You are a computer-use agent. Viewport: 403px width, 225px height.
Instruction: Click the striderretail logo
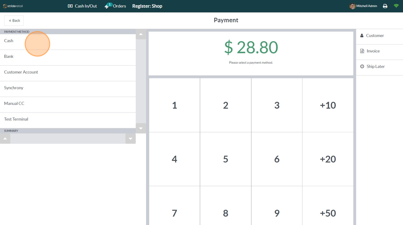(x=13, y=6)
